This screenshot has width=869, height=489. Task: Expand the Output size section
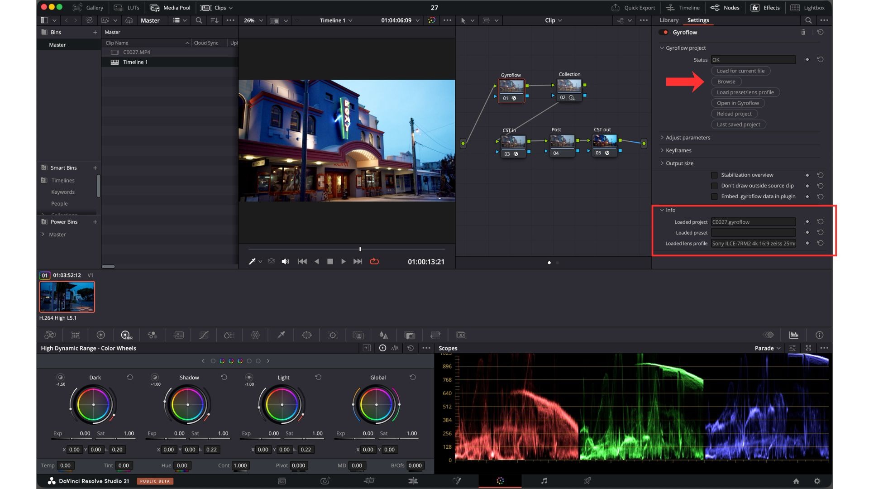pyautogui.click(x=662, y=163)
